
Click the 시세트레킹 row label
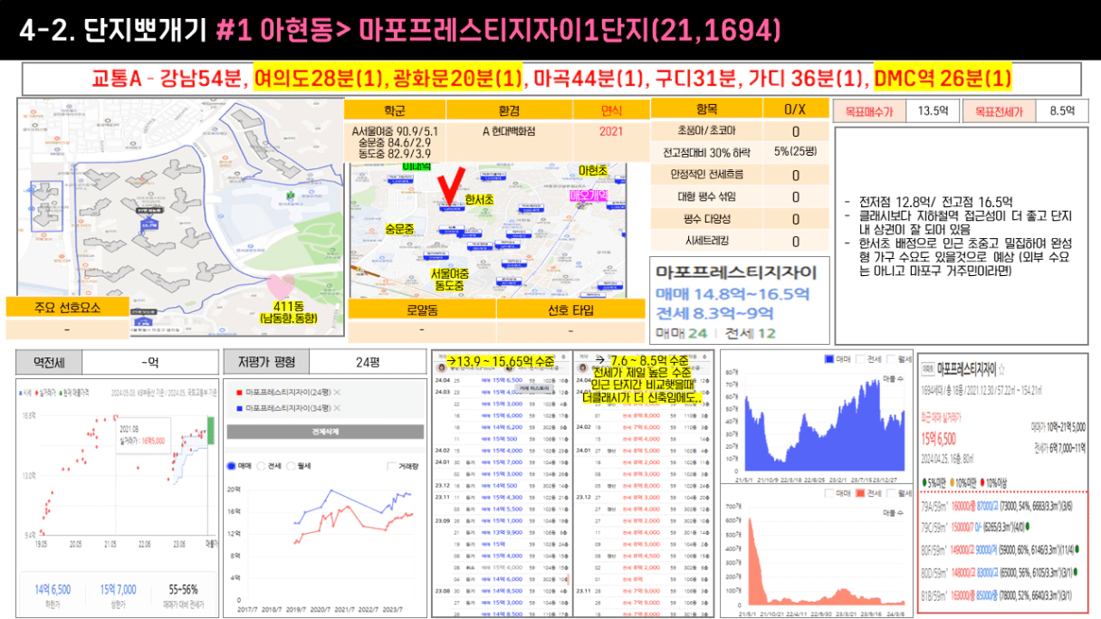(x=707, y=241)
